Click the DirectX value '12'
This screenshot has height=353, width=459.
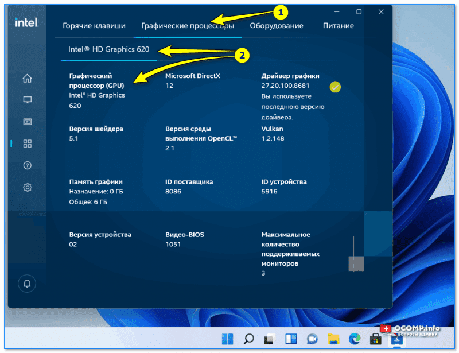169,86
